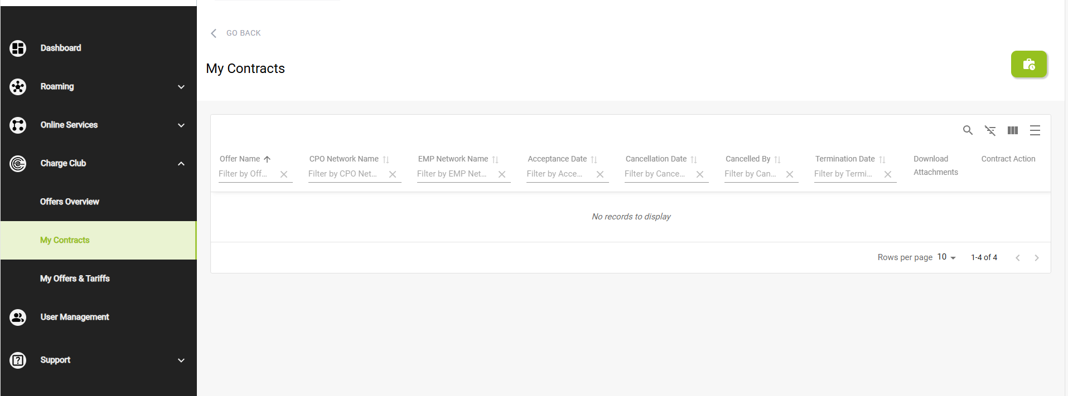Click the Support question mark icon

coord(18,360)
